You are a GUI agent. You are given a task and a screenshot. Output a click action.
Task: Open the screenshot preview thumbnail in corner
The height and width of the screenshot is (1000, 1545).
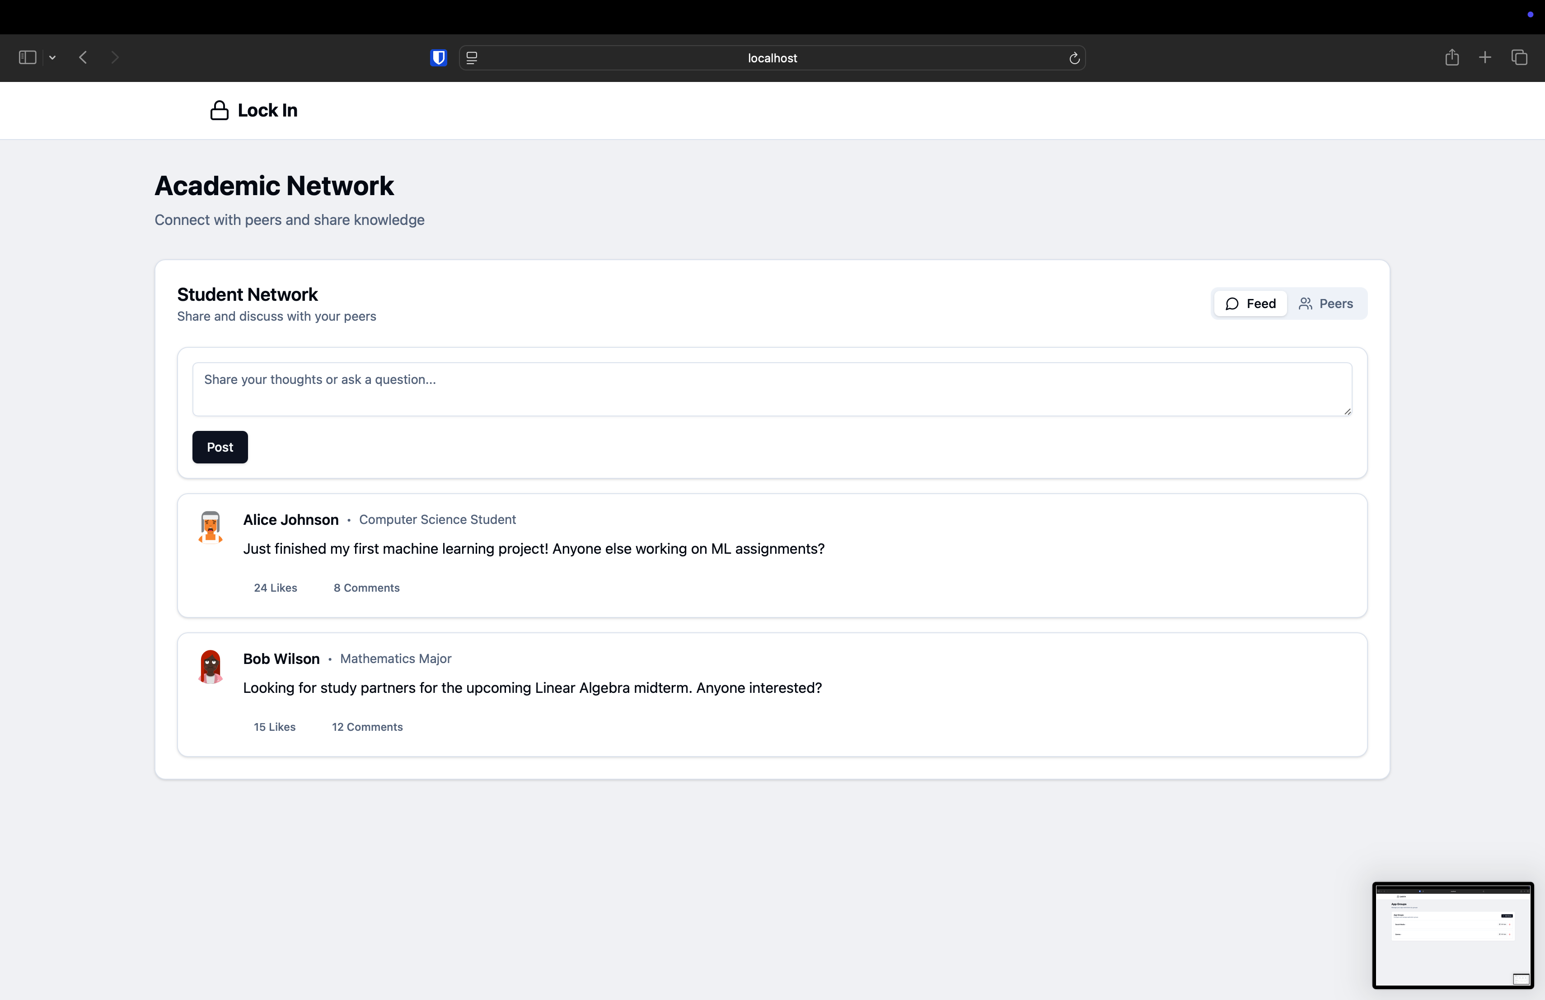pyautogui.click(x=1453, y=935)
